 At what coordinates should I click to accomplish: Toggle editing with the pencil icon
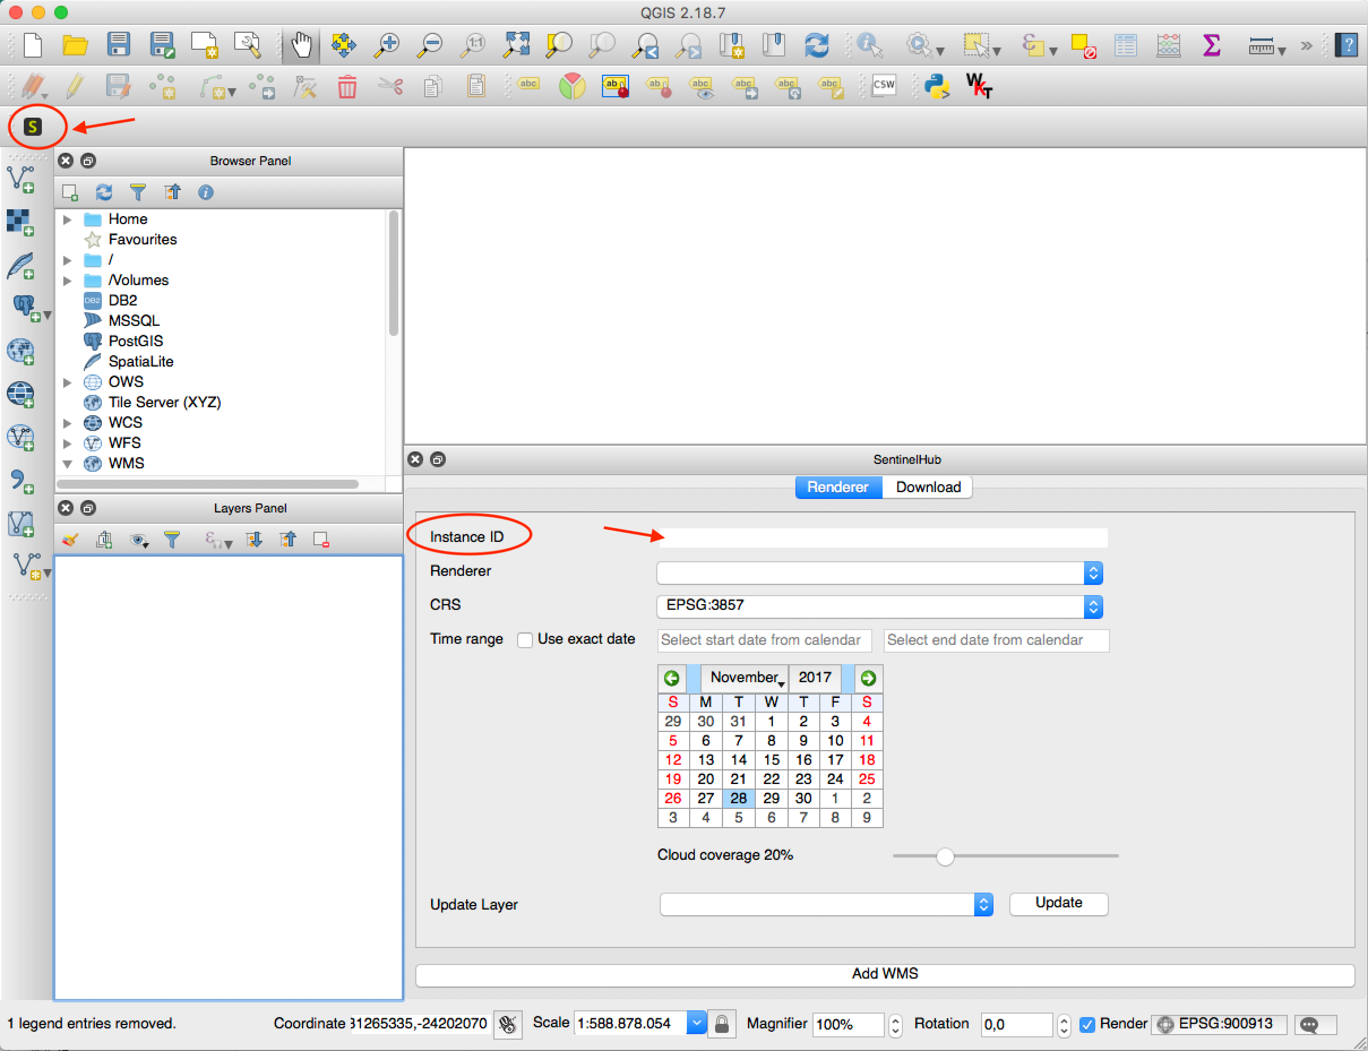(x=75, y=86)
